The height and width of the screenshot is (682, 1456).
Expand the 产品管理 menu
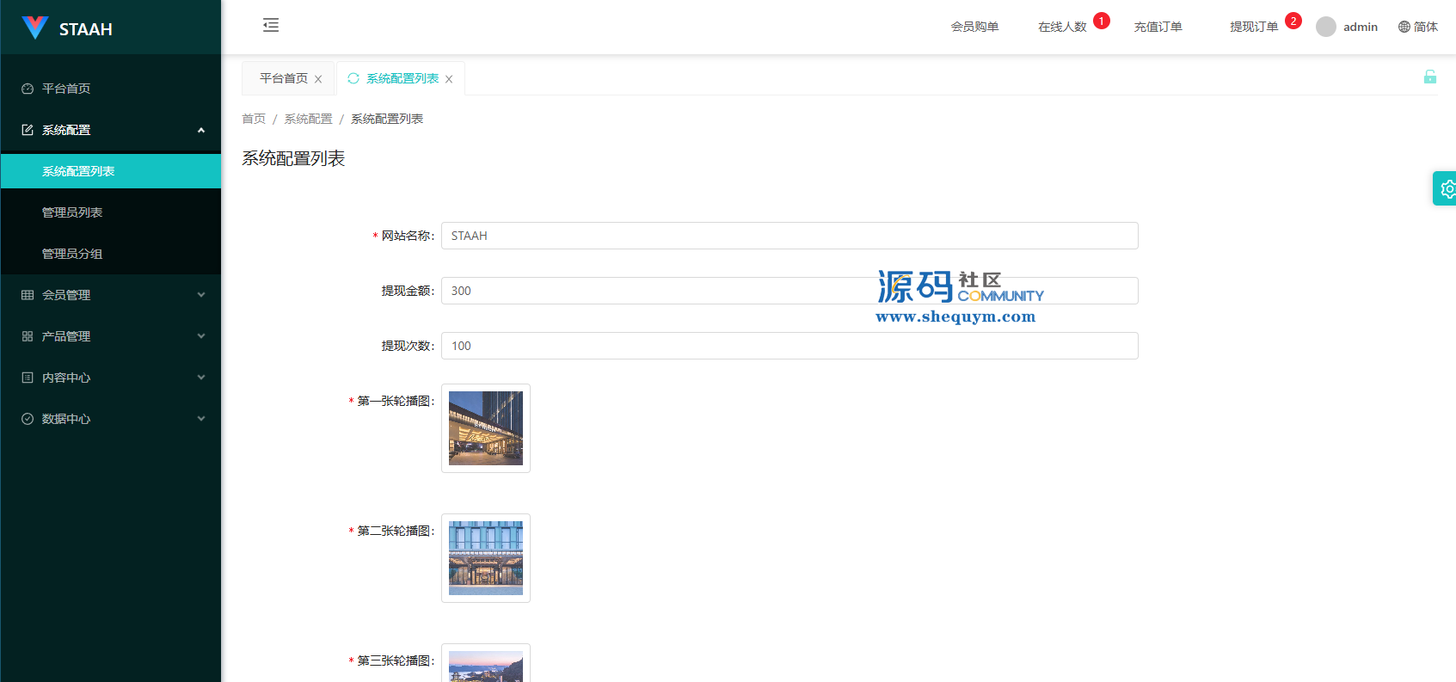pyautogui.click(x=111, y=336)
